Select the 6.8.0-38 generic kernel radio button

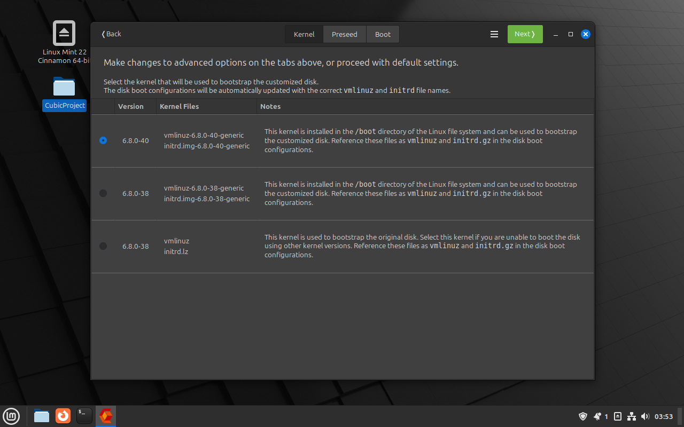pyautogui.click(x=103, y=193)
